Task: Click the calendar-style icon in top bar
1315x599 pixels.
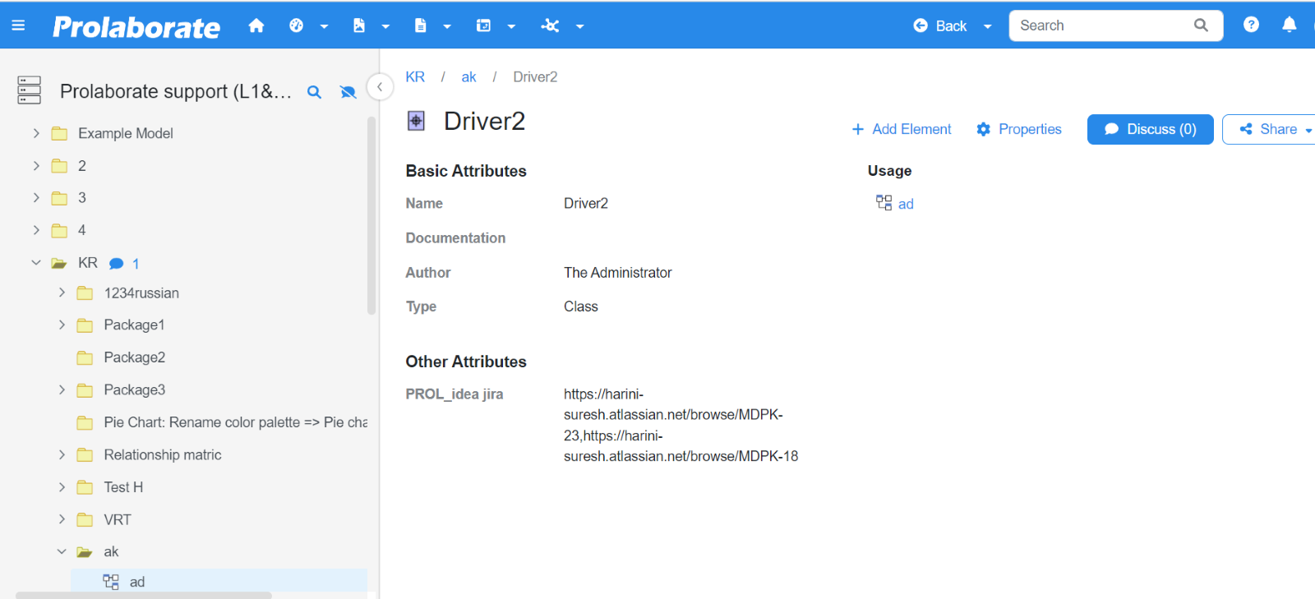Action: (483, 25)
